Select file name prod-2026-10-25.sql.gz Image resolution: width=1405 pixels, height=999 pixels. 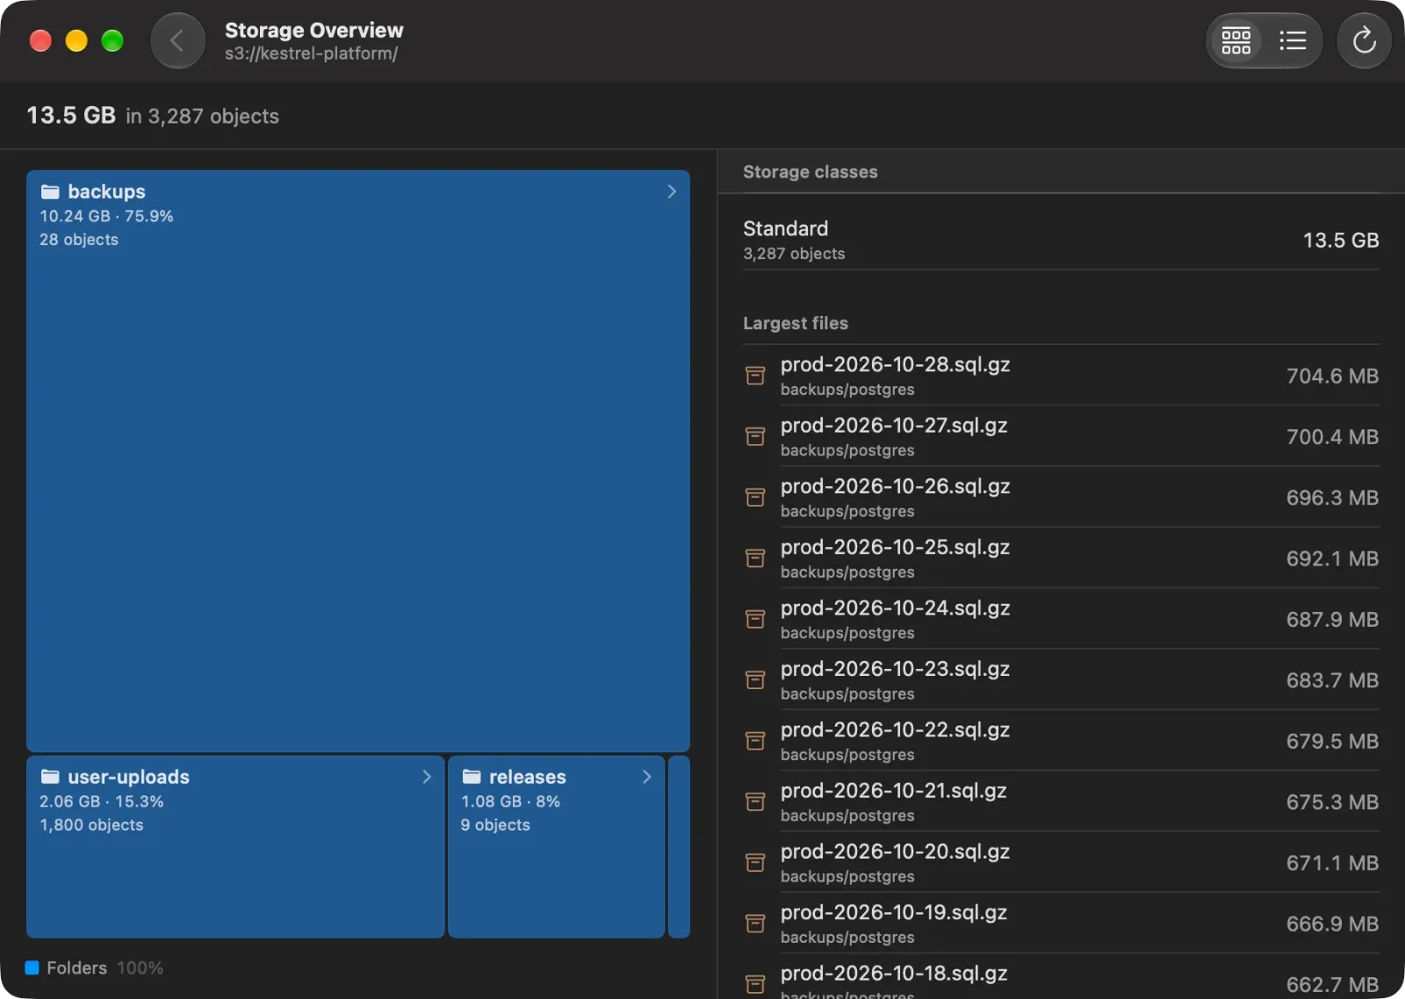(895, 547)
